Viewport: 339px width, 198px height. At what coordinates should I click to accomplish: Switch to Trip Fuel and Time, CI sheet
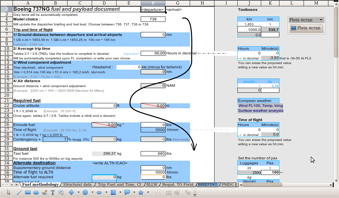tap(119, 185)
